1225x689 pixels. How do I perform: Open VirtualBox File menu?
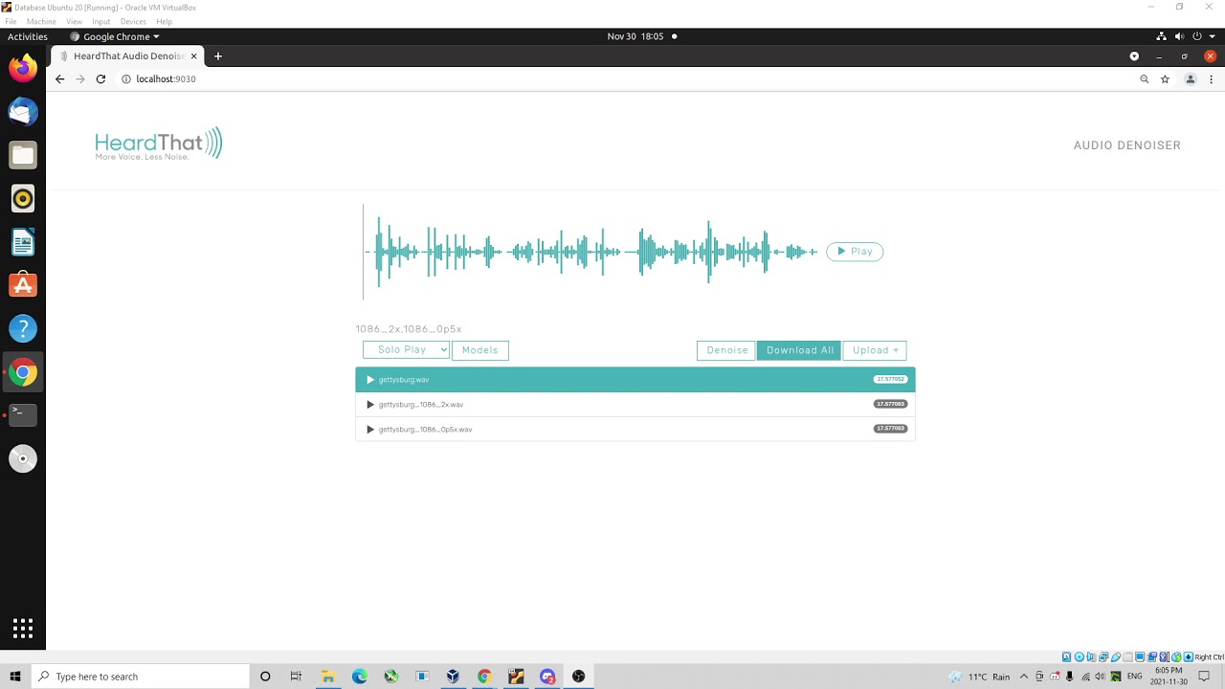point(11,21)
